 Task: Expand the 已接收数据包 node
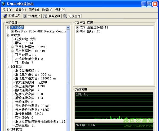[12, 47]
